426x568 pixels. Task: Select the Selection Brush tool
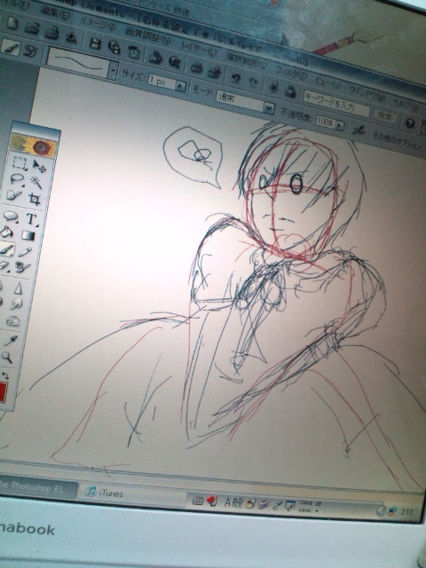point(14,195)
